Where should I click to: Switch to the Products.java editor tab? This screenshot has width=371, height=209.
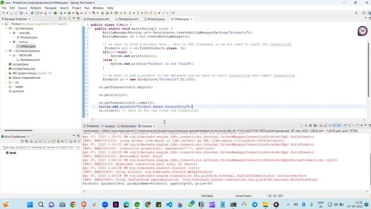click(x=154, y=19)
